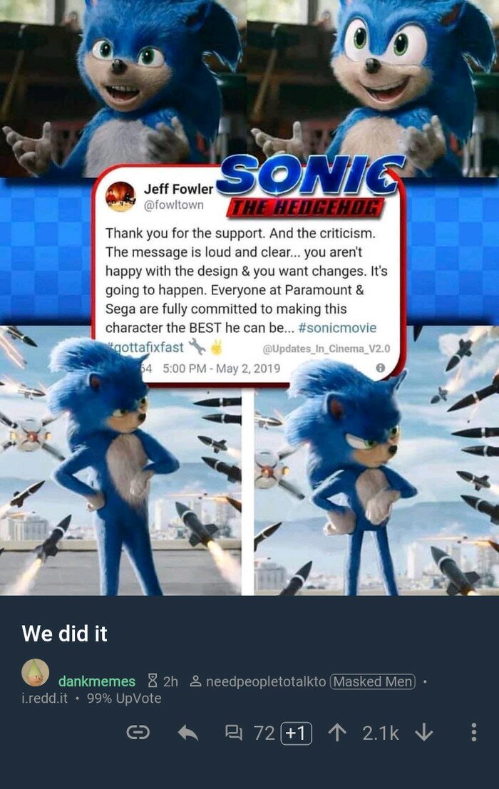The image size is (499, 789).
Task: Tap the reply arrow icon
Action: [x=187, y=733]
